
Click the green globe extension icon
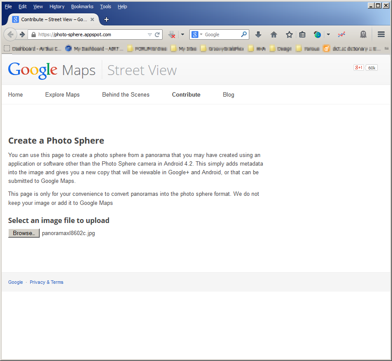point(318,34)
